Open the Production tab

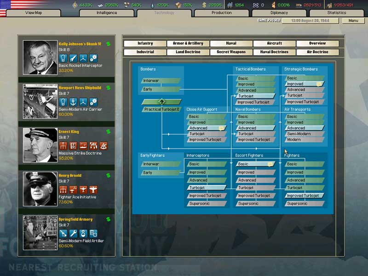point(222,13)
